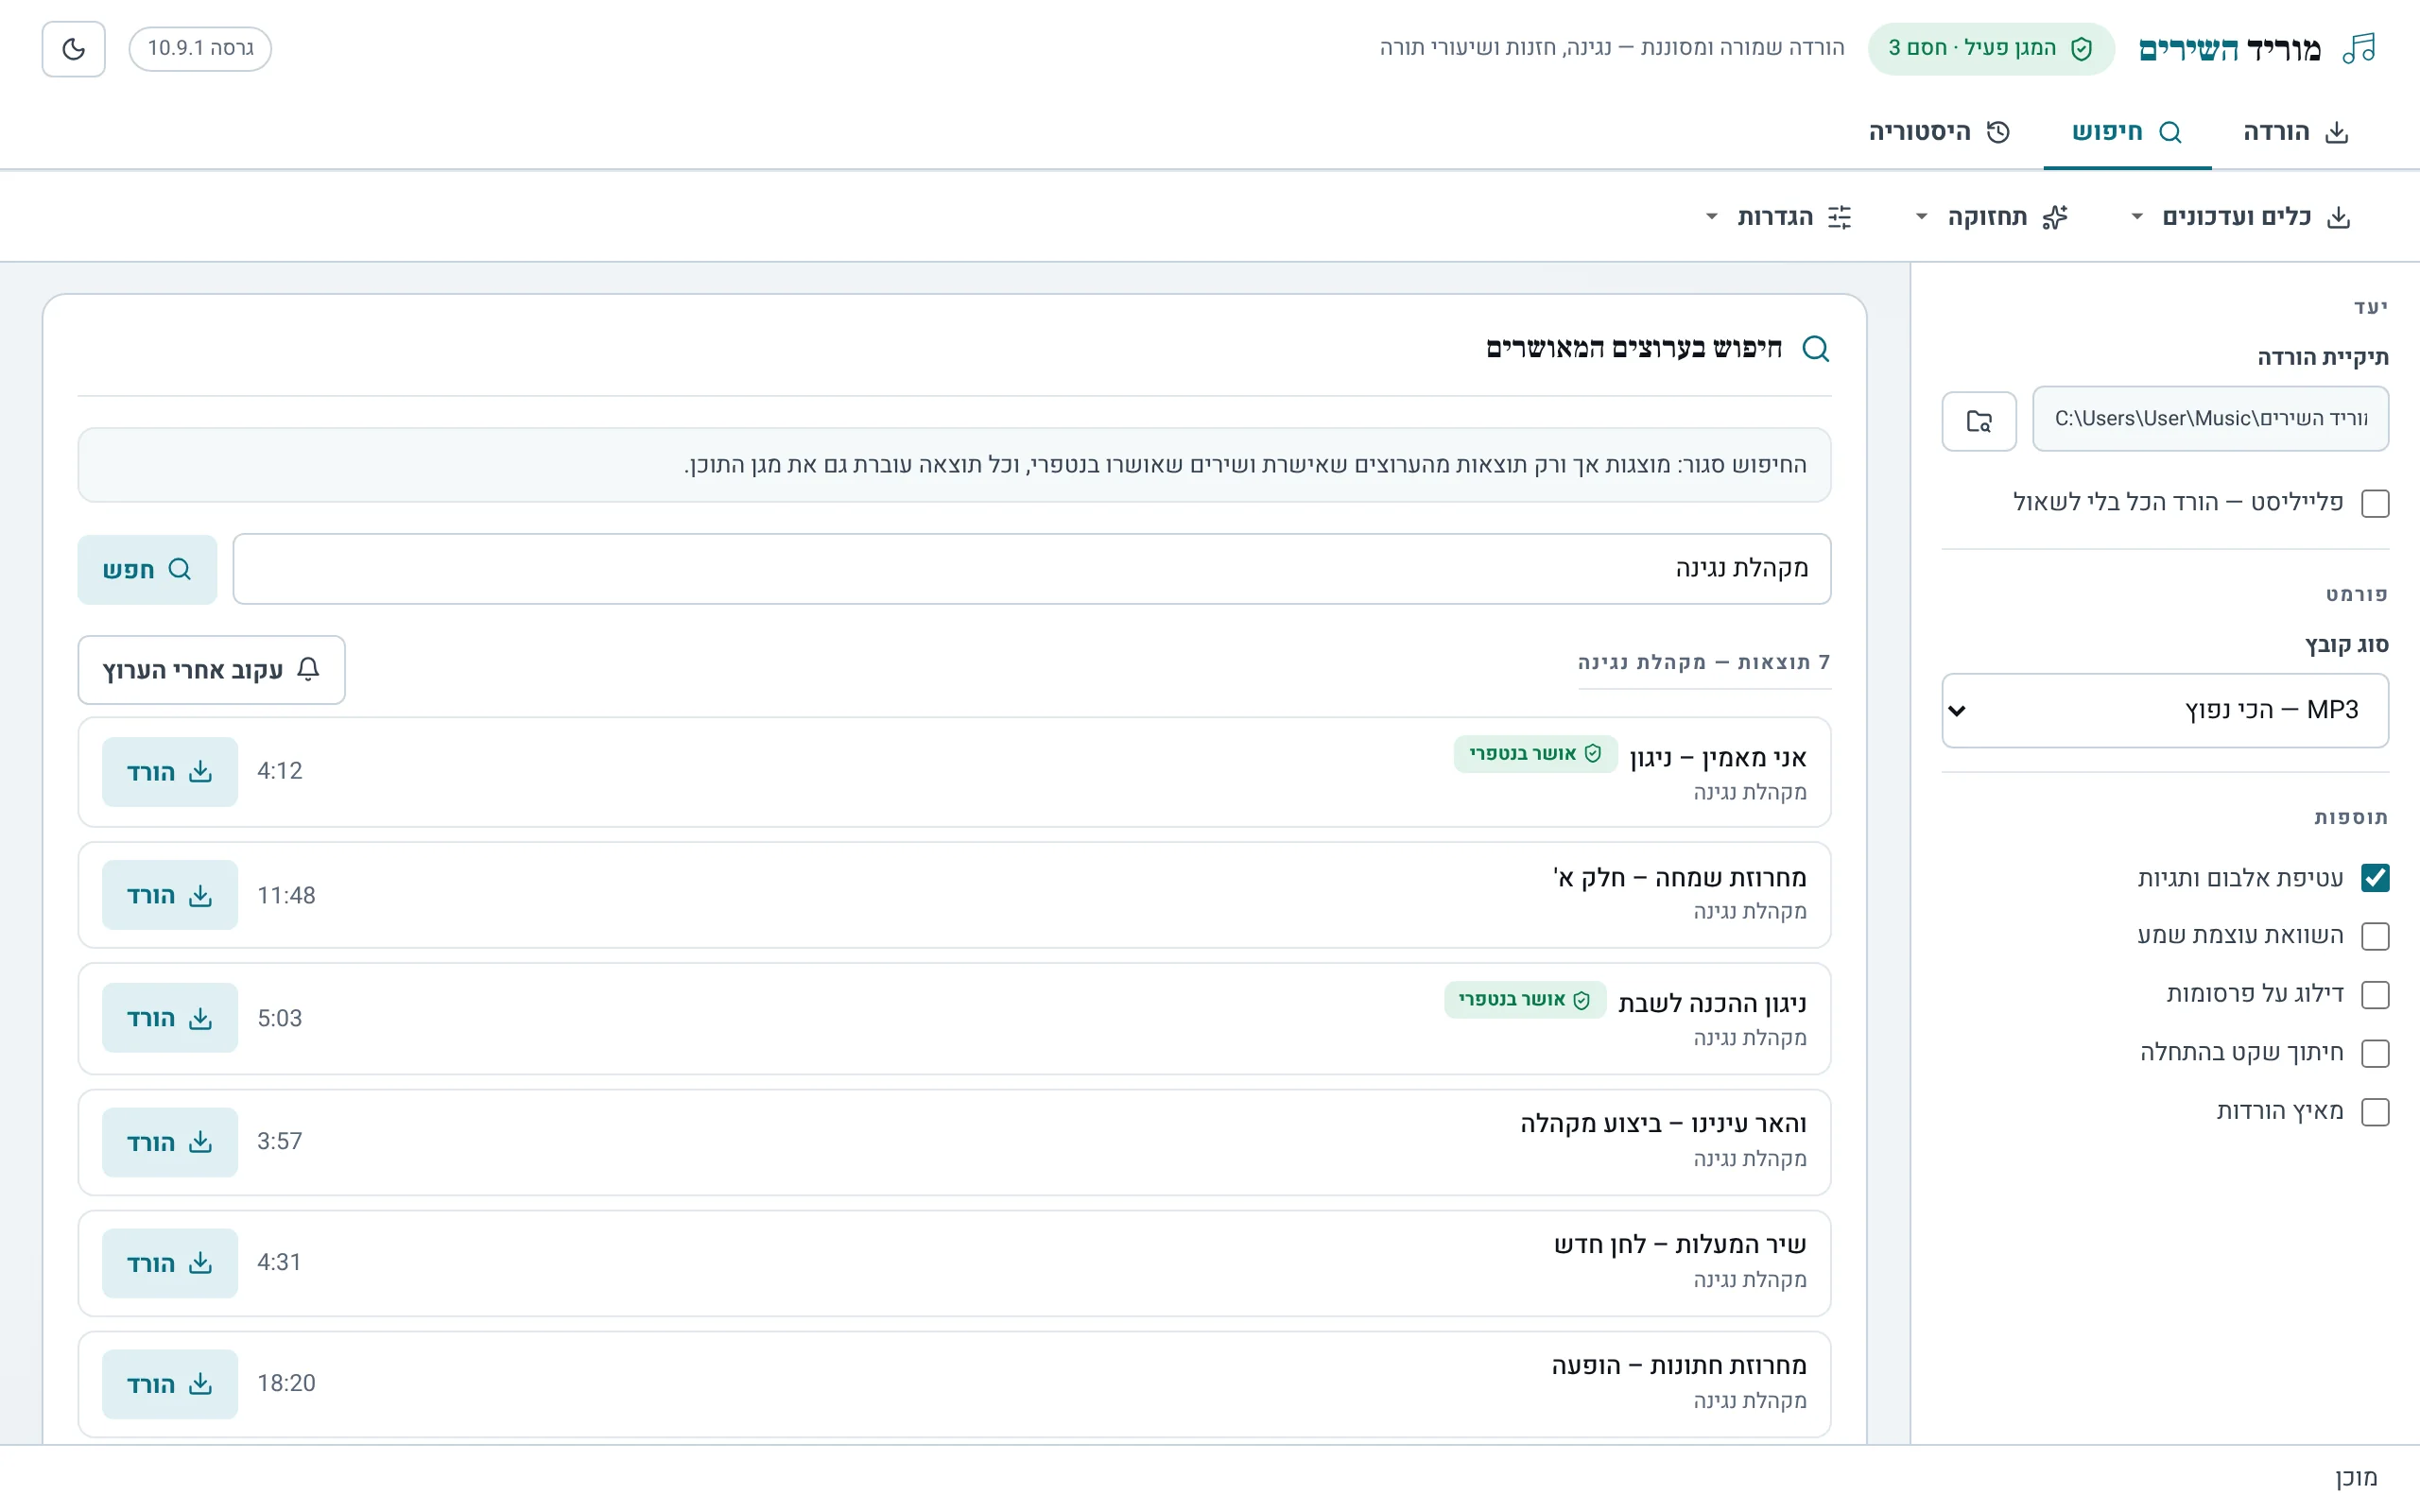Uncheck עטיפת אלבום ותגיות
2420x1512 pixels.
pyautogui.click(x=2375, y=878)
